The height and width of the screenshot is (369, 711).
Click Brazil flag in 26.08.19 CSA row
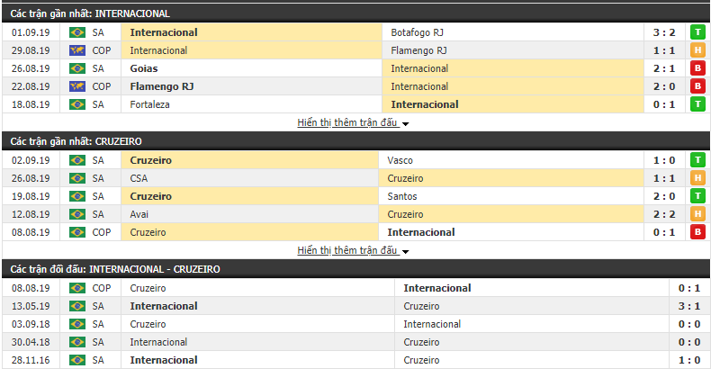[77, 178]
